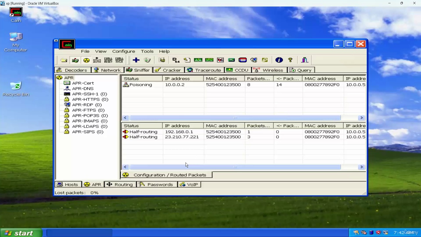Click the first green meter icon
421x237 pixels.
(x=198, y=60)
